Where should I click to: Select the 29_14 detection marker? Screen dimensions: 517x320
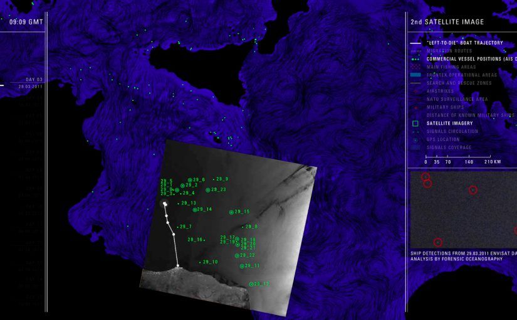(195, 210)
